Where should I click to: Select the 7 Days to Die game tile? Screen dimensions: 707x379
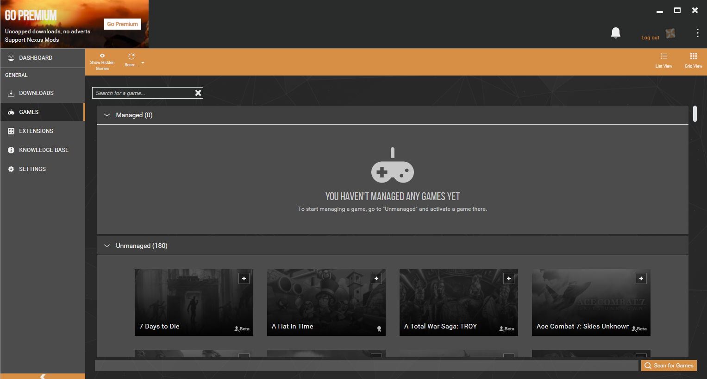click(x=194, y=303)
